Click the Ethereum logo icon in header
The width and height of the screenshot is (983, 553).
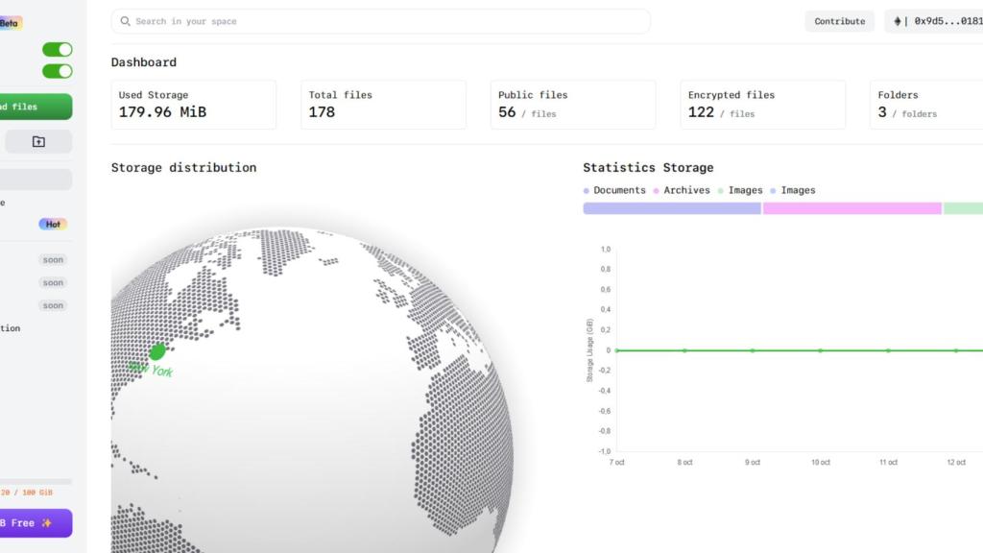coord(898,21)
